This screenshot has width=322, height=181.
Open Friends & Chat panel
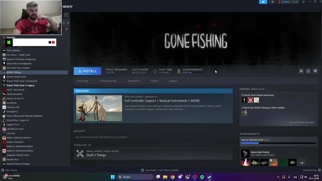(x=311, y=170)
